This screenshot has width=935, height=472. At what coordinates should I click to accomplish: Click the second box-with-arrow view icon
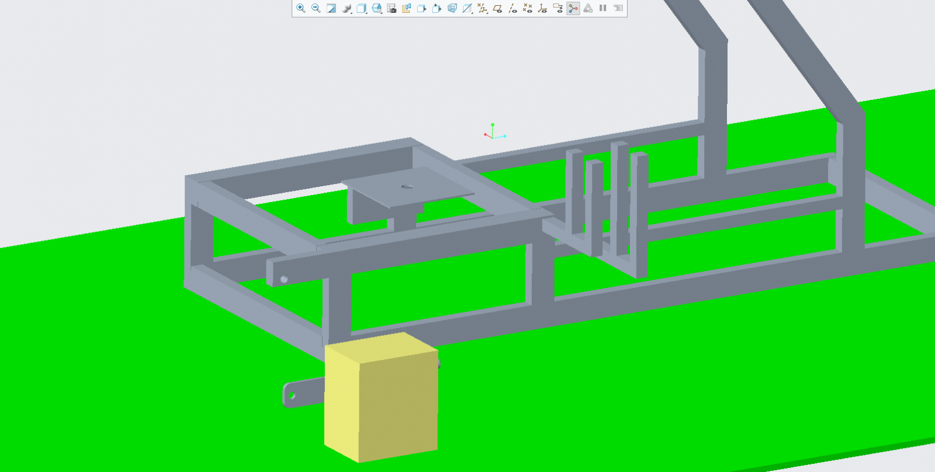[x=437, y=8]
